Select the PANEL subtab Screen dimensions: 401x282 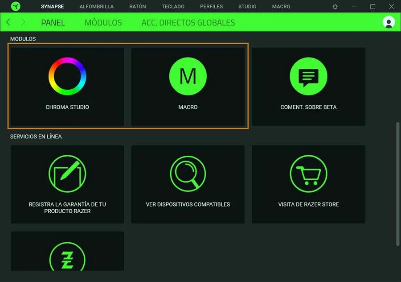[53, 23]
